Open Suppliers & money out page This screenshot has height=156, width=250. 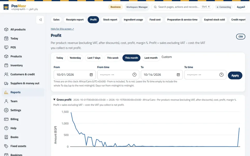[x=23, y=83]
